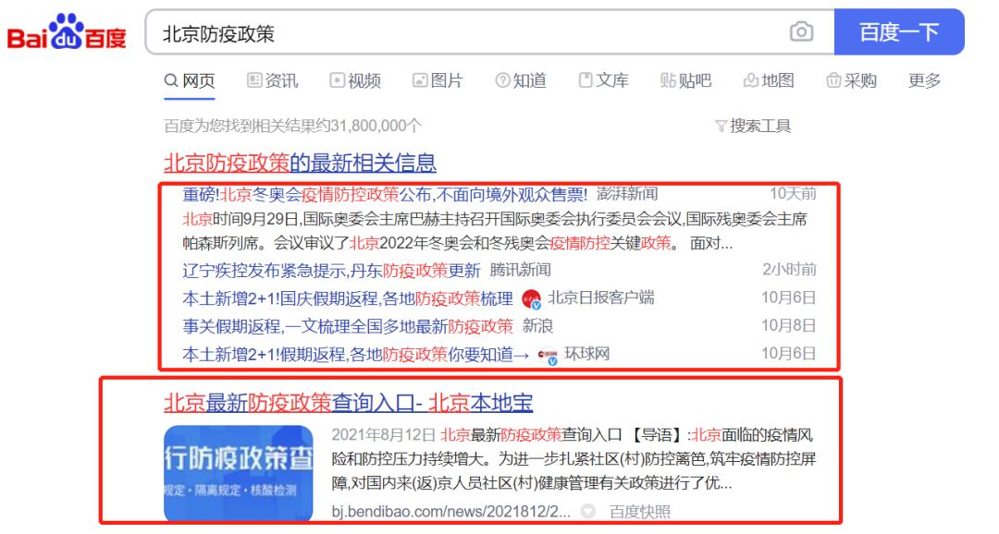Open link 本土新增2+1!国庆假期返程,各地防疫政策梳理
999x534 pixels.
tap(347, 298)
